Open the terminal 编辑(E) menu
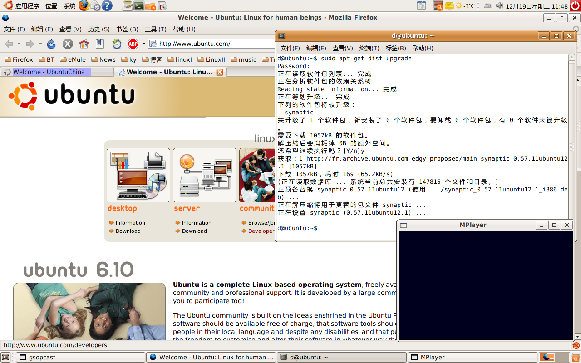 (x=316, y=48)
